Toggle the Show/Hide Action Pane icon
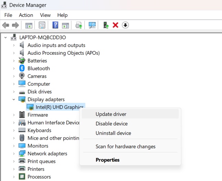Screen dimensions: 222x181 pyautogui.click(x=65, y=25)
